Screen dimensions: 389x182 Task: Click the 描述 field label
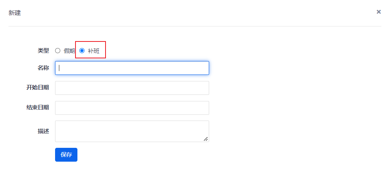pos(43,131)
